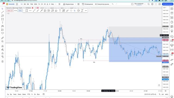Open Fibonacci tools in left sidebar
Viewport: 174px width, 98px height.
(2, 16)
